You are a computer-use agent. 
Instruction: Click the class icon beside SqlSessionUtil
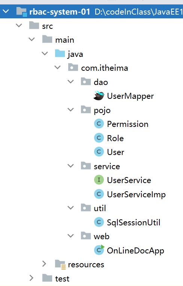coord(99,222)
